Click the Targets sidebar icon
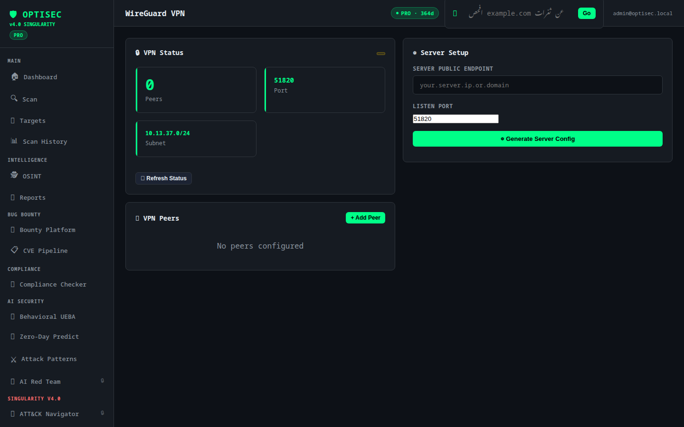Screen dimensions: 684x427 point(13,121)
